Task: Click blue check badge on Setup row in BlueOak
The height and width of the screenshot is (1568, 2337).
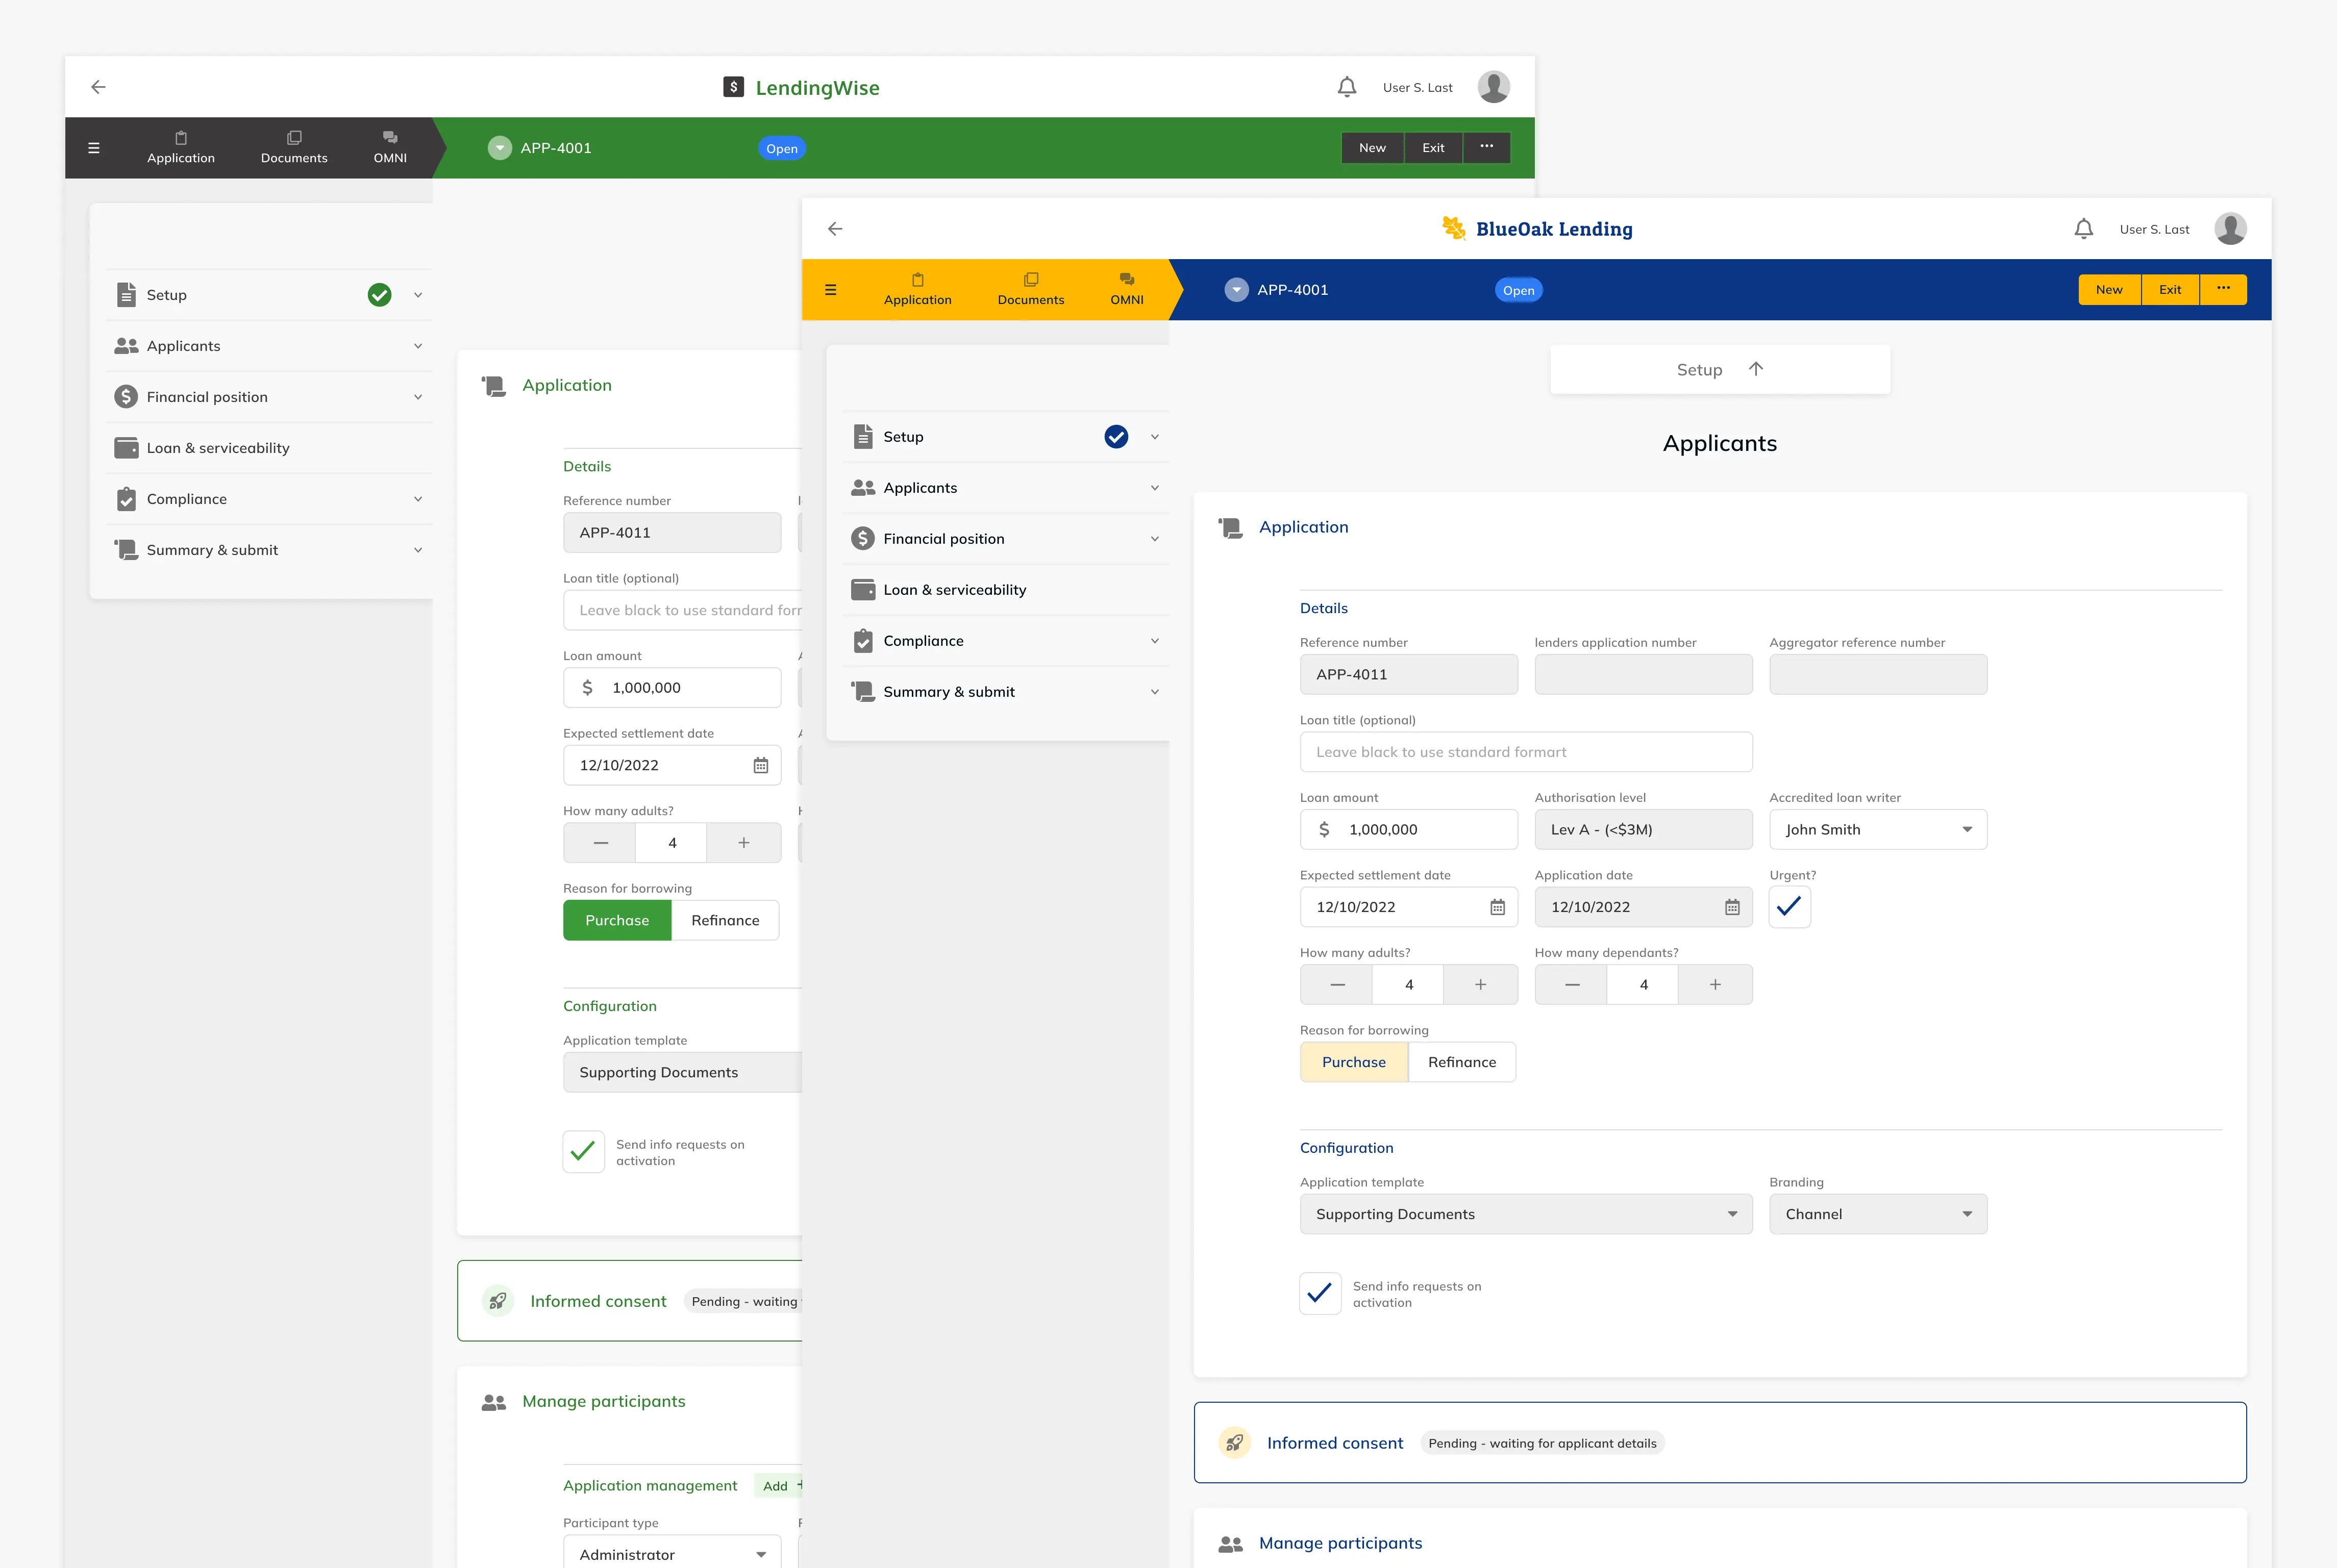Action: [x=1116, y=437]
